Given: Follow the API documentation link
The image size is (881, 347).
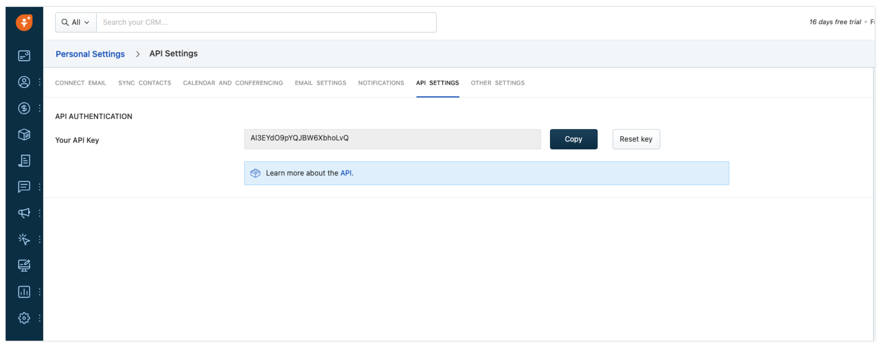Looking at the screenshot, I should click(x=345, y=173).
